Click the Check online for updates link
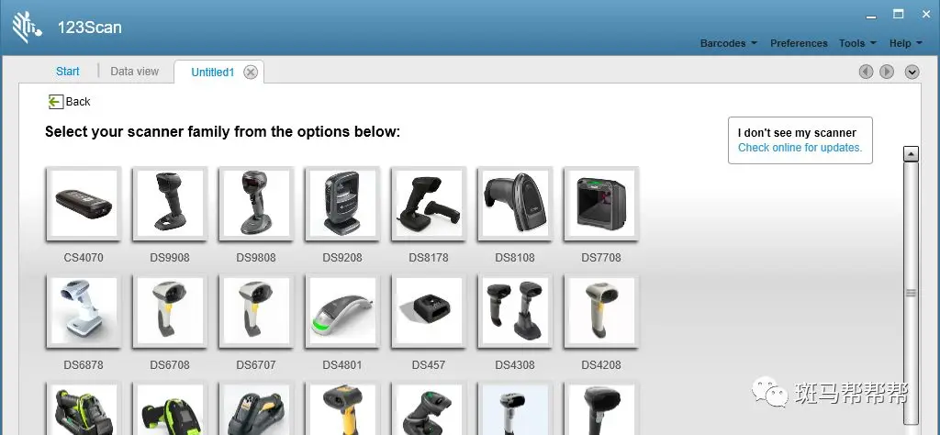The image size is (940, 435). tap(800, 148)
